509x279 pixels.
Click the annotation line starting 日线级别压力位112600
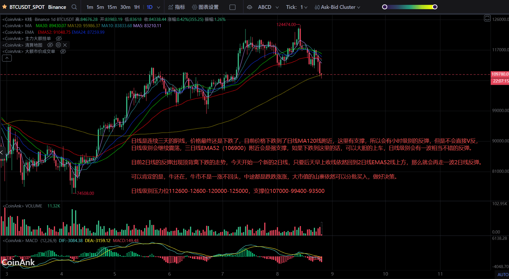point(228,191)
